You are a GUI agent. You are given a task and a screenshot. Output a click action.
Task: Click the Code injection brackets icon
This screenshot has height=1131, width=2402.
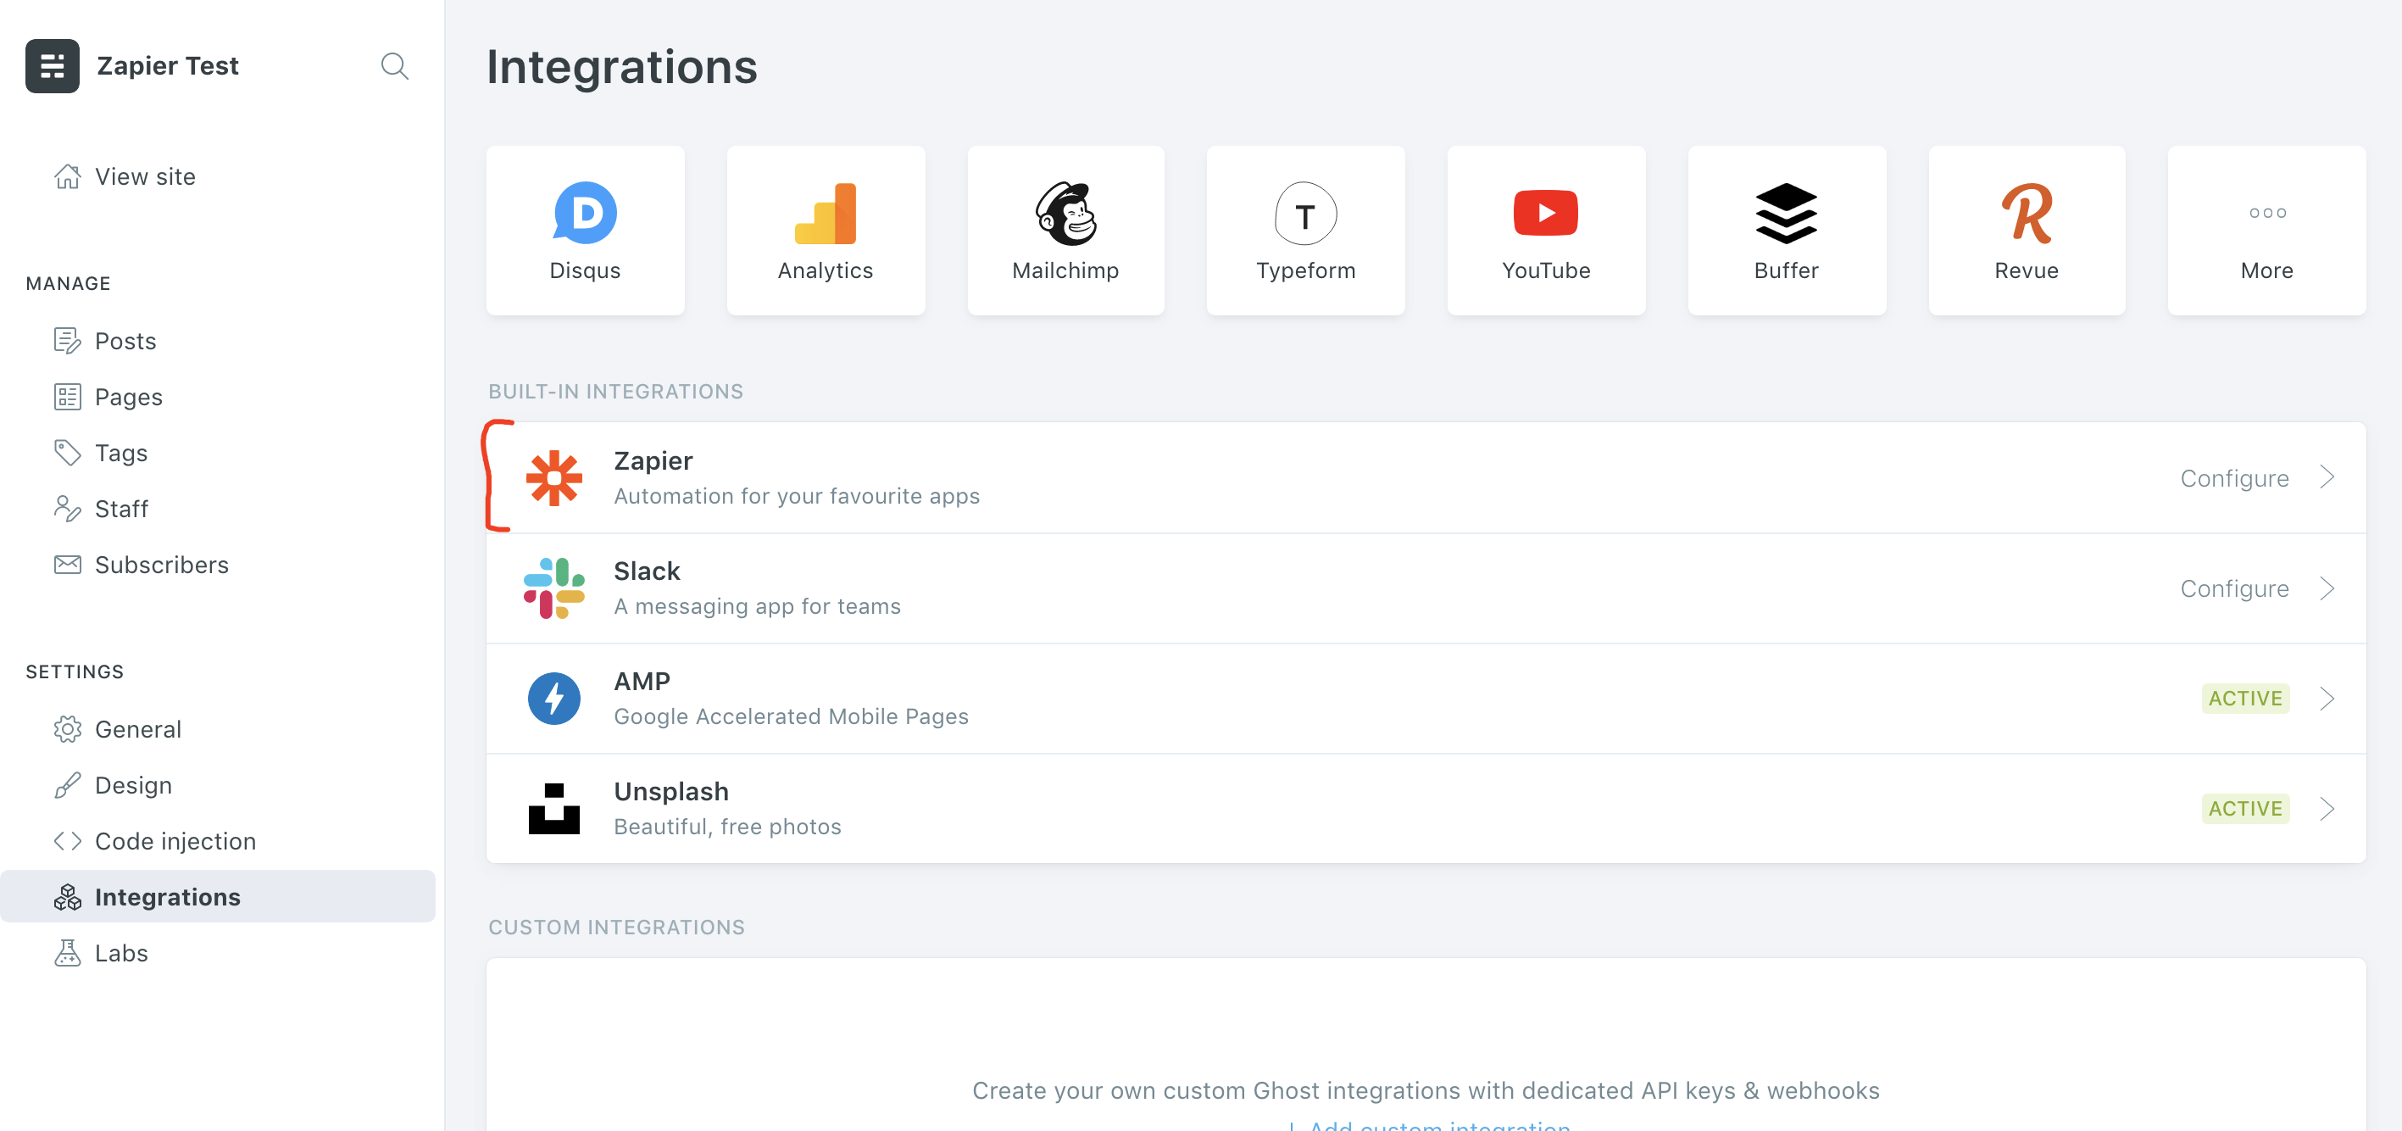click(67, 840)
